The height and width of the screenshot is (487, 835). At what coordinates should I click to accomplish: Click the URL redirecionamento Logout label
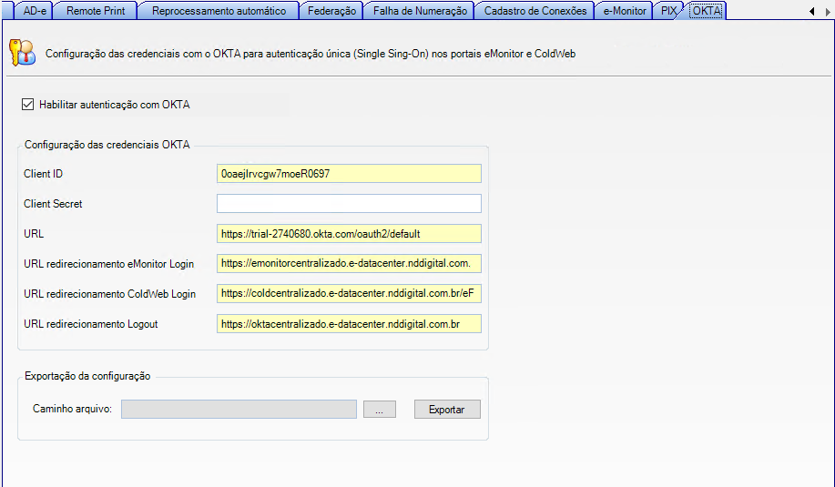point(90,323)
